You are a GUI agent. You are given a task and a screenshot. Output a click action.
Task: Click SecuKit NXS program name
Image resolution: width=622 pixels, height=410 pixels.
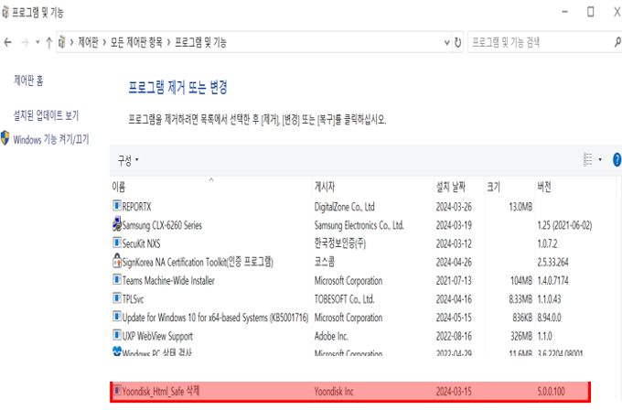click(141, 243)
